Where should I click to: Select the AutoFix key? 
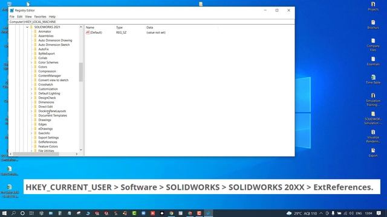coord(44,49)
